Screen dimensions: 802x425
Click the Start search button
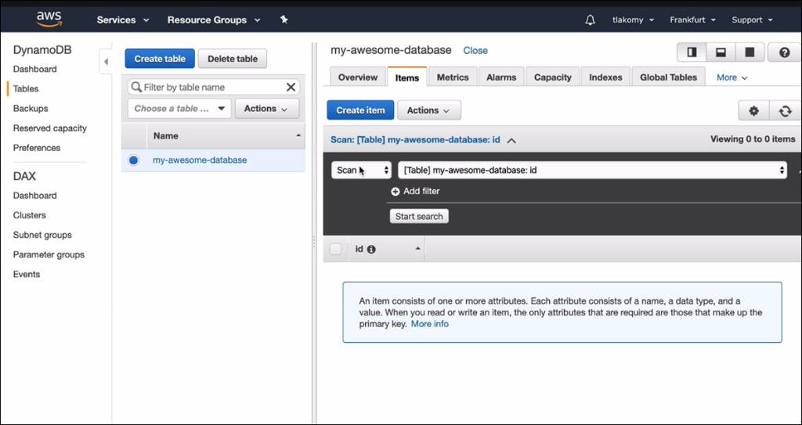point(419,216)
